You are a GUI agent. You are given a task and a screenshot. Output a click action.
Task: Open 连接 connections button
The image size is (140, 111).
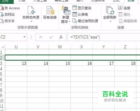click(x=124, y=8)
